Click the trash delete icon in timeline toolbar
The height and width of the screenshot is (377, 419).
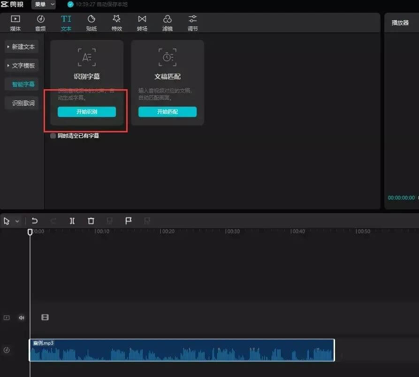[91, 221]
